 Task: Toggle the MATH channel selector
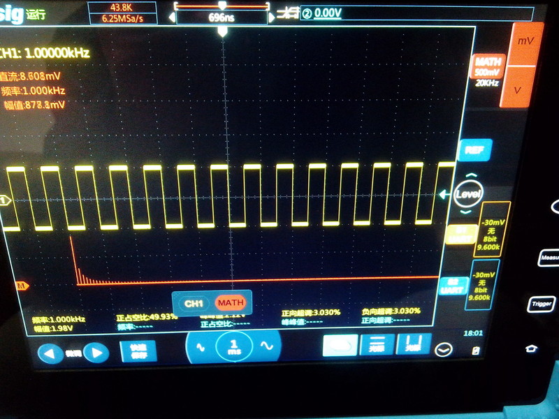click(230, 303)
